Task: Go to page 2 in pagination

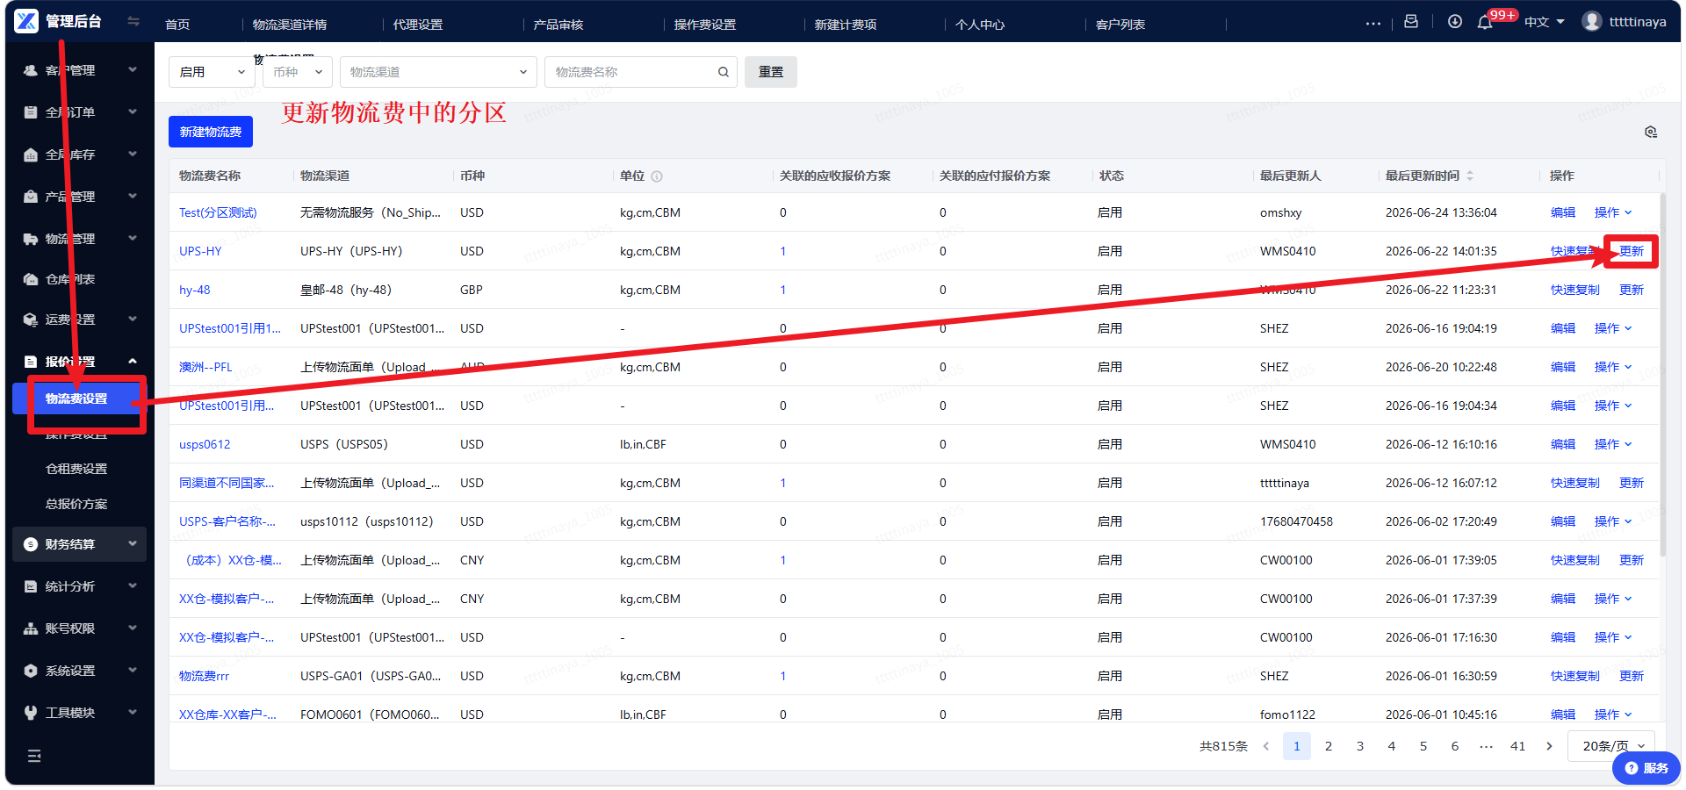Action: point(1329,746)
